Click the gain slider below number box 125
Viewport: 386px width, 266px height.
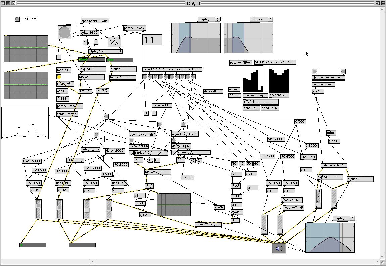coord(38,209)
